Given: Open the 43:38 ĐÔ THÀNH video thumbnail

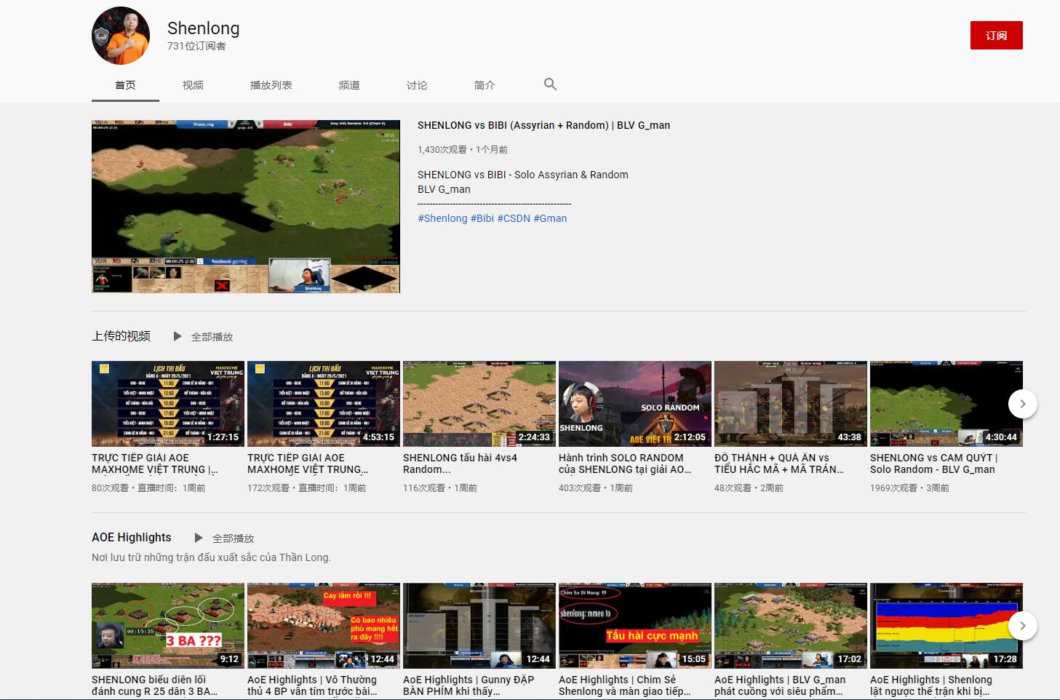Looking at the screenshot, I should (x=790, y=404).
